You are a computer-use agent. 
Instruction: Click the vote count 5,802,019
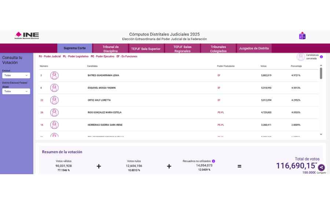click(x=266, y=76)
